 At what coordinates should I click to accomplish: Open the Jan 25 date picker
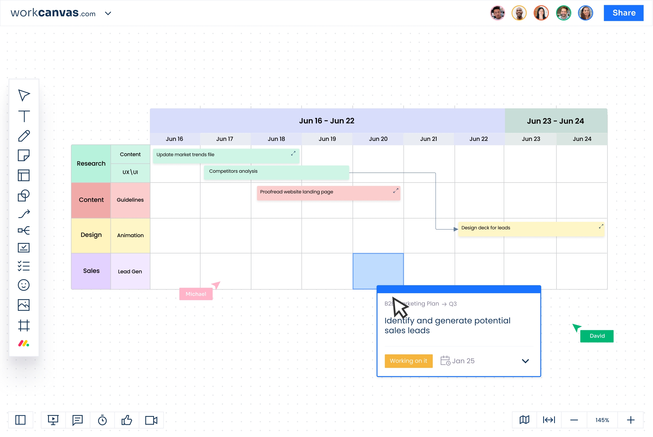tap(458, 361)
